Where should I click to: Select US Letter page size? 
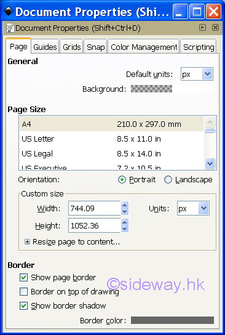point(111,139)
